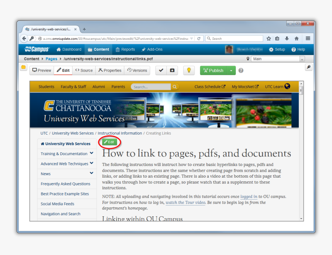Click the page check checkmark button
This screenshot has height=255, width=332.
[x=161, y=70]
